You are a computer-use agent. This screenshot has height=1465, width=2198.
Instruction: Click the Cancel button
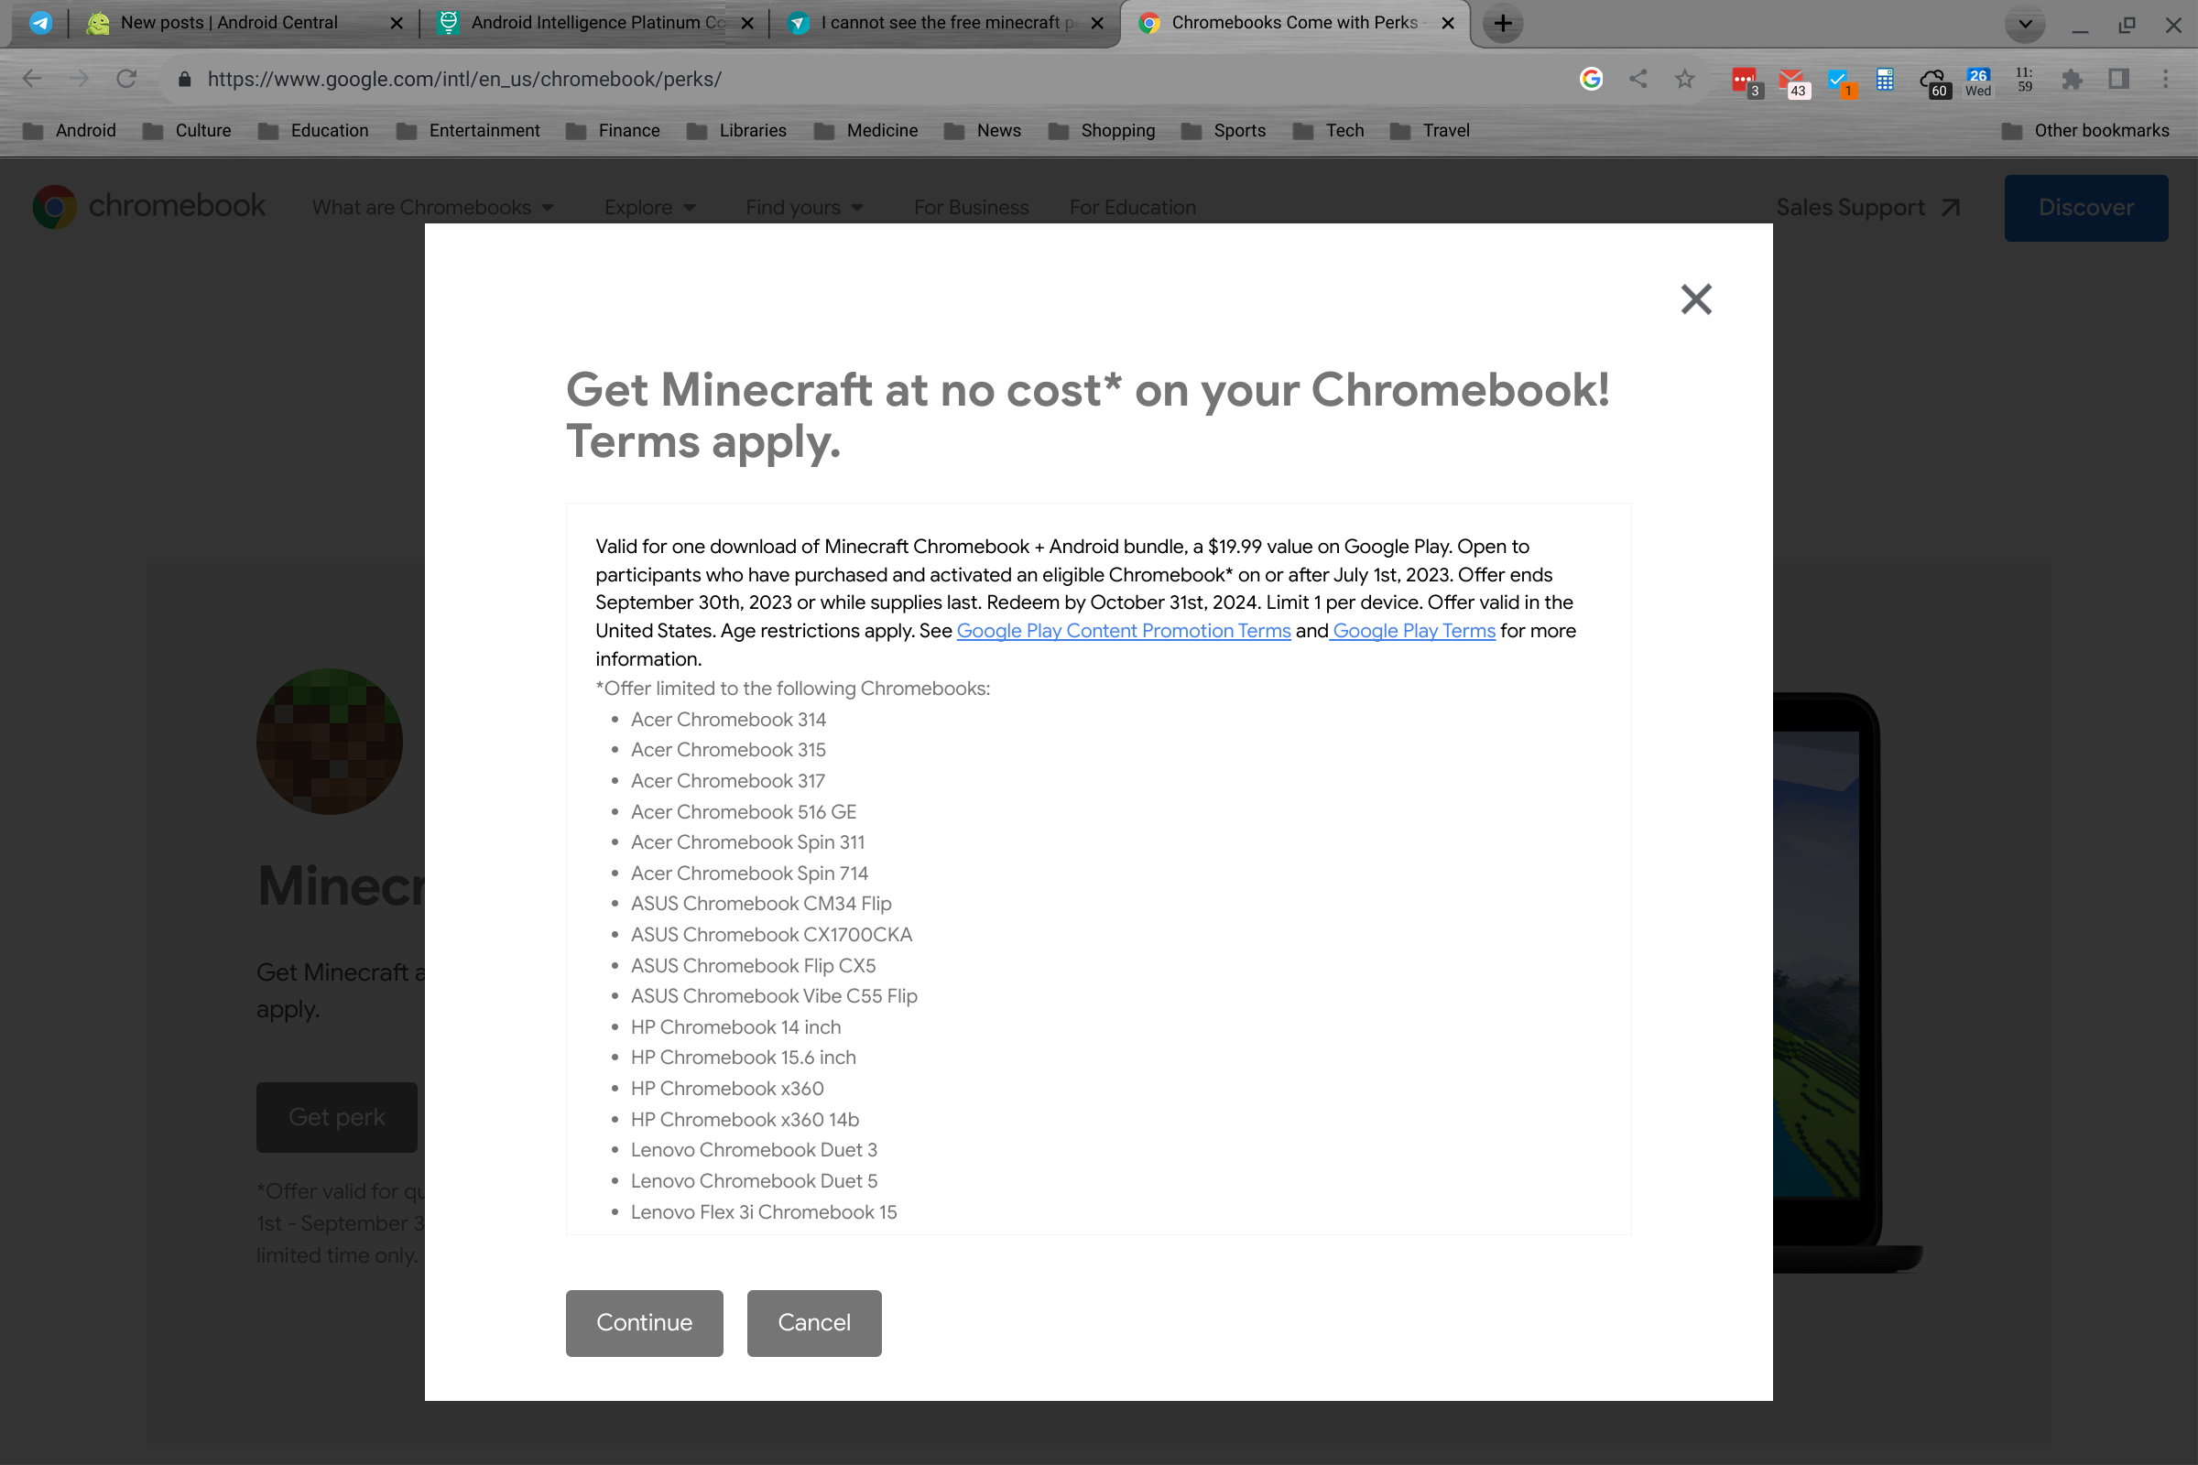(813, 1321)
